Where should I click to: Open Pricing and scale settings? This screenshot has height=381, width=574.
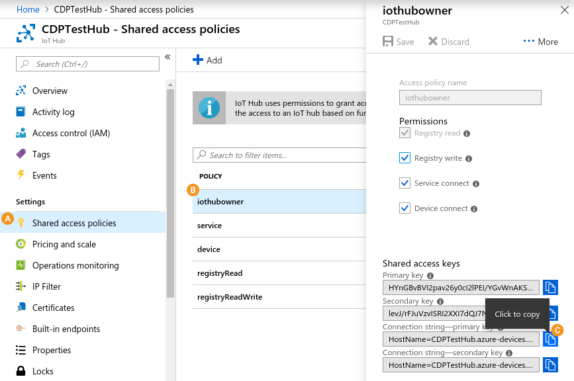(64, 244)
